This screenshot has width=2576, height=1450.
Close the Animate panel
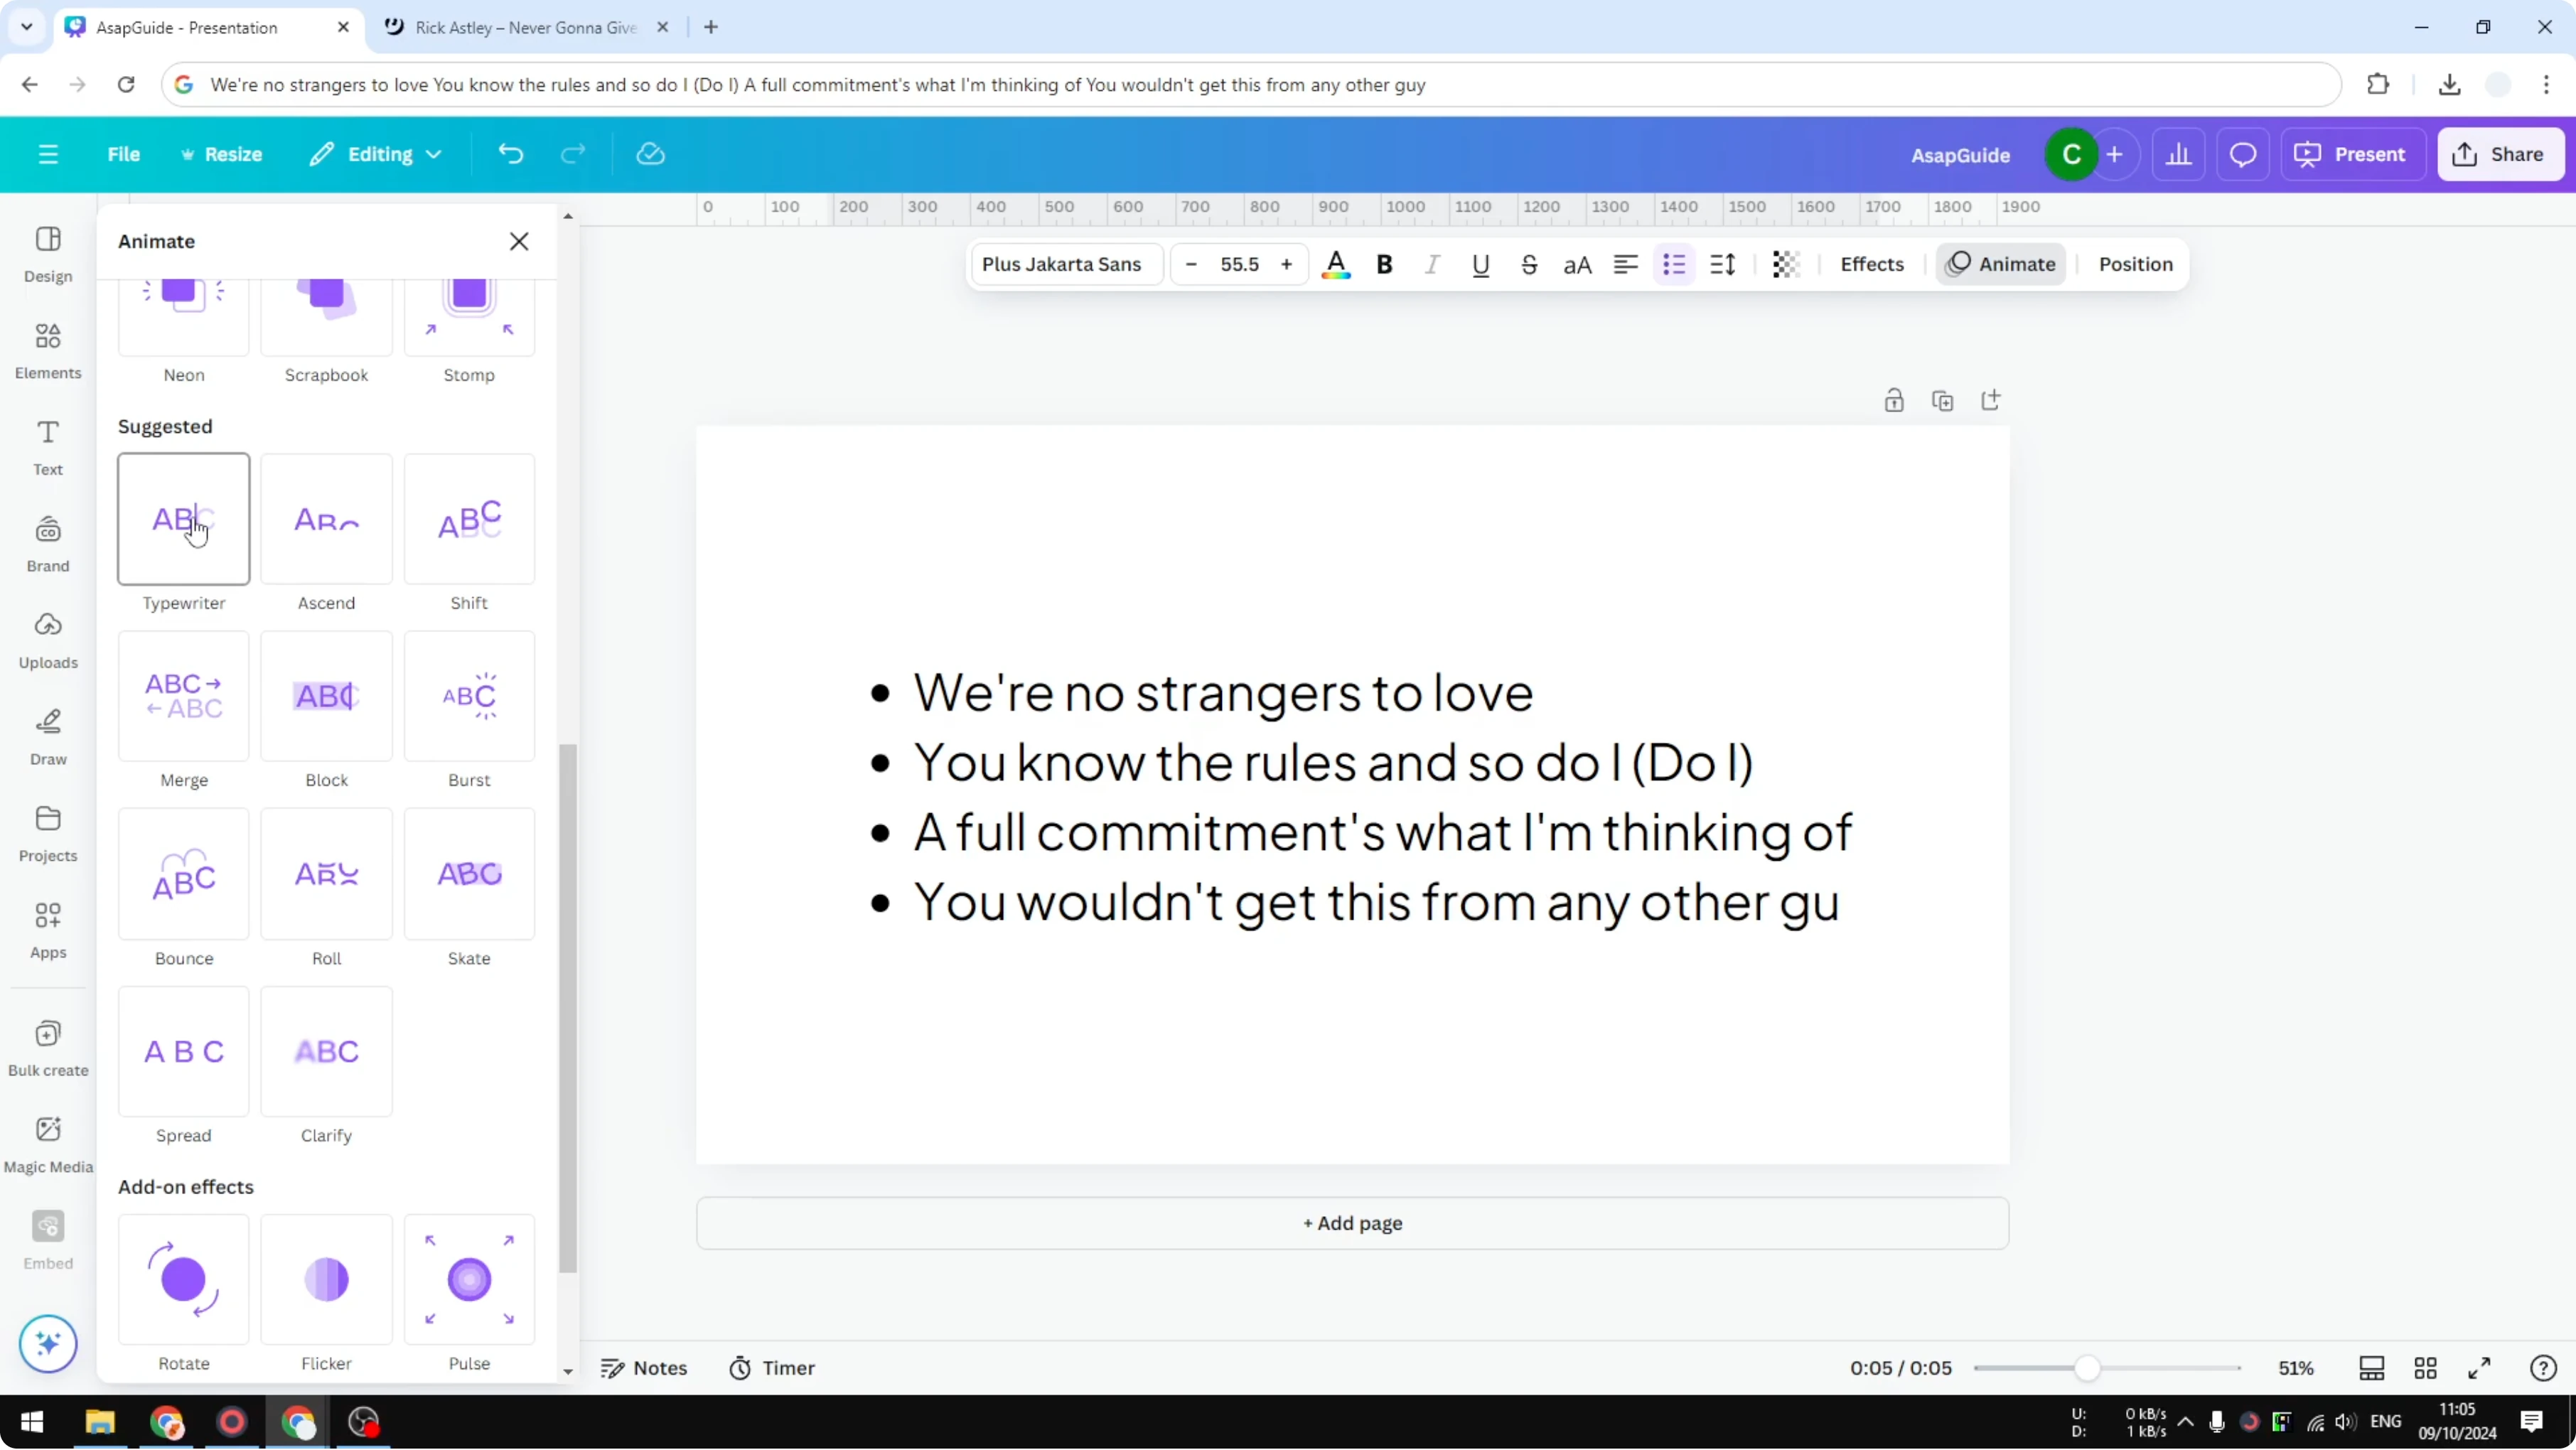pyautogui.click(x=519, y=241)
